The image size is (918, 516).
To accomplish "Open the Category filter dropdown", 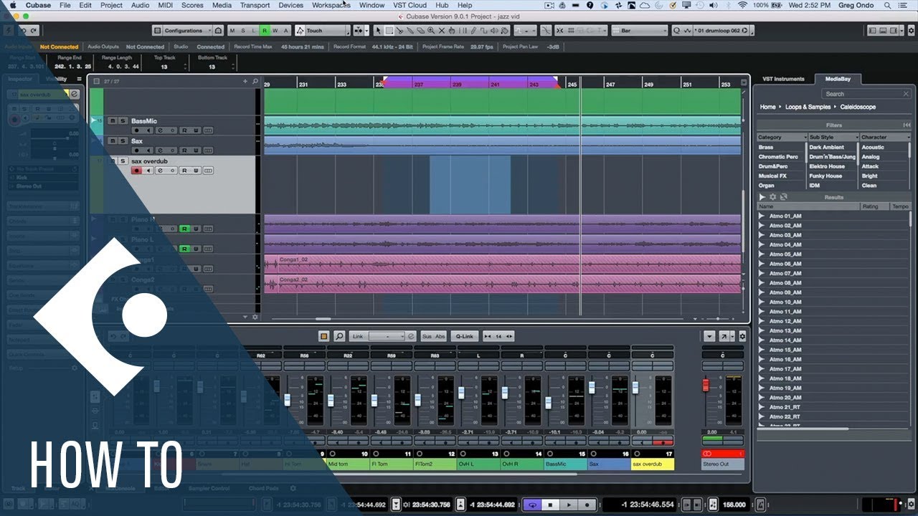I will tap(782, 138).
